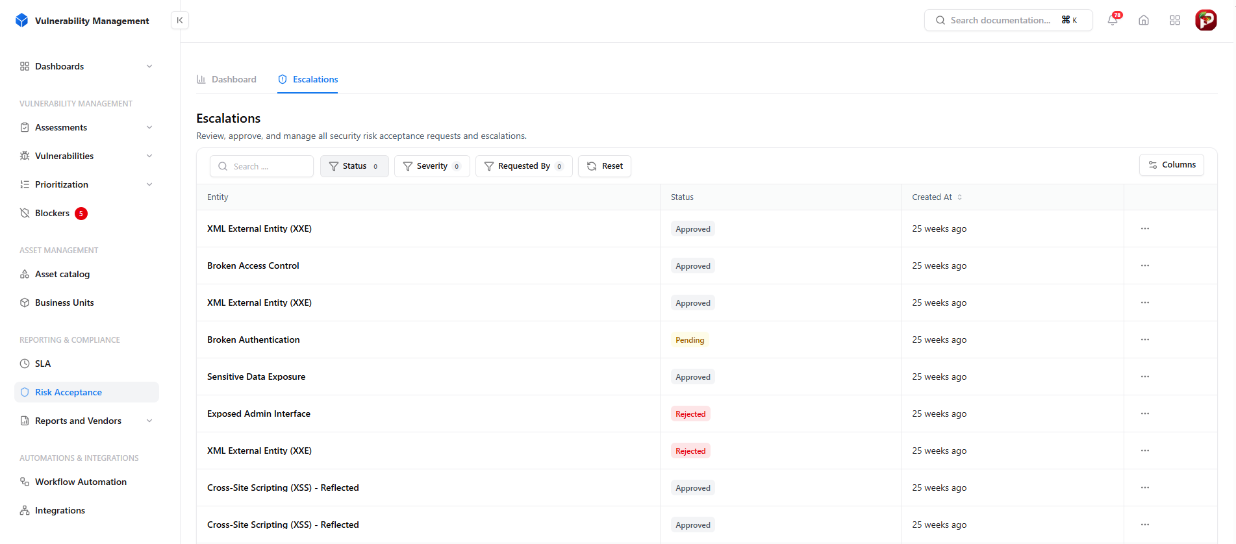The image size is (1236, 544).
Task: Open Integrations in sidebar
Action: coord(86,510)
